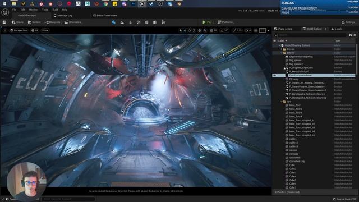Open the Foliage mode toolbar icon
Image resolution: width=359 pixels, height=202 pixels.
(131, 22)
